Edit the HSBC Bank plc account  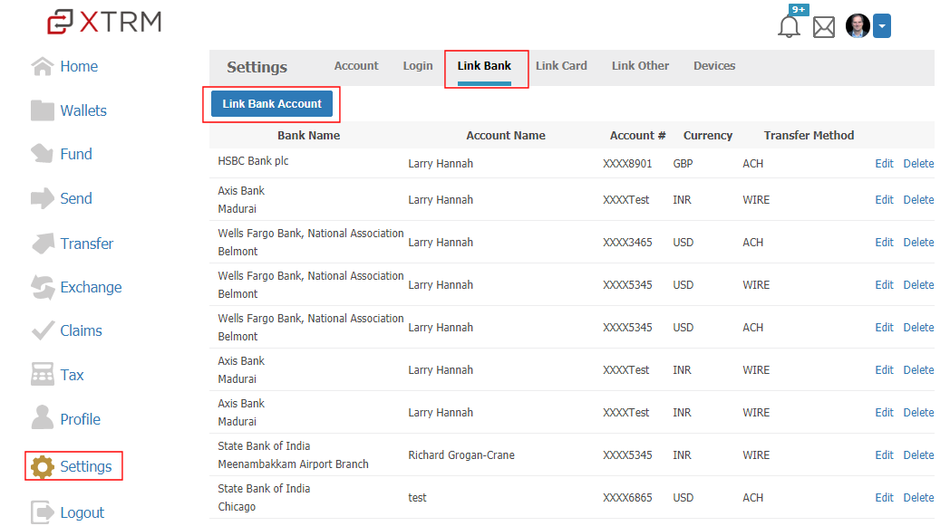tap(884, 164)
